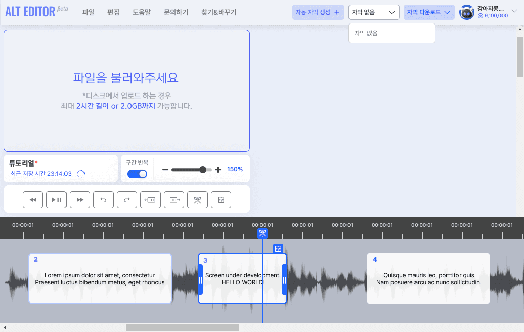
Task: Toggle the 구간 반복 loop switch
Action: (x=137, y=174)
